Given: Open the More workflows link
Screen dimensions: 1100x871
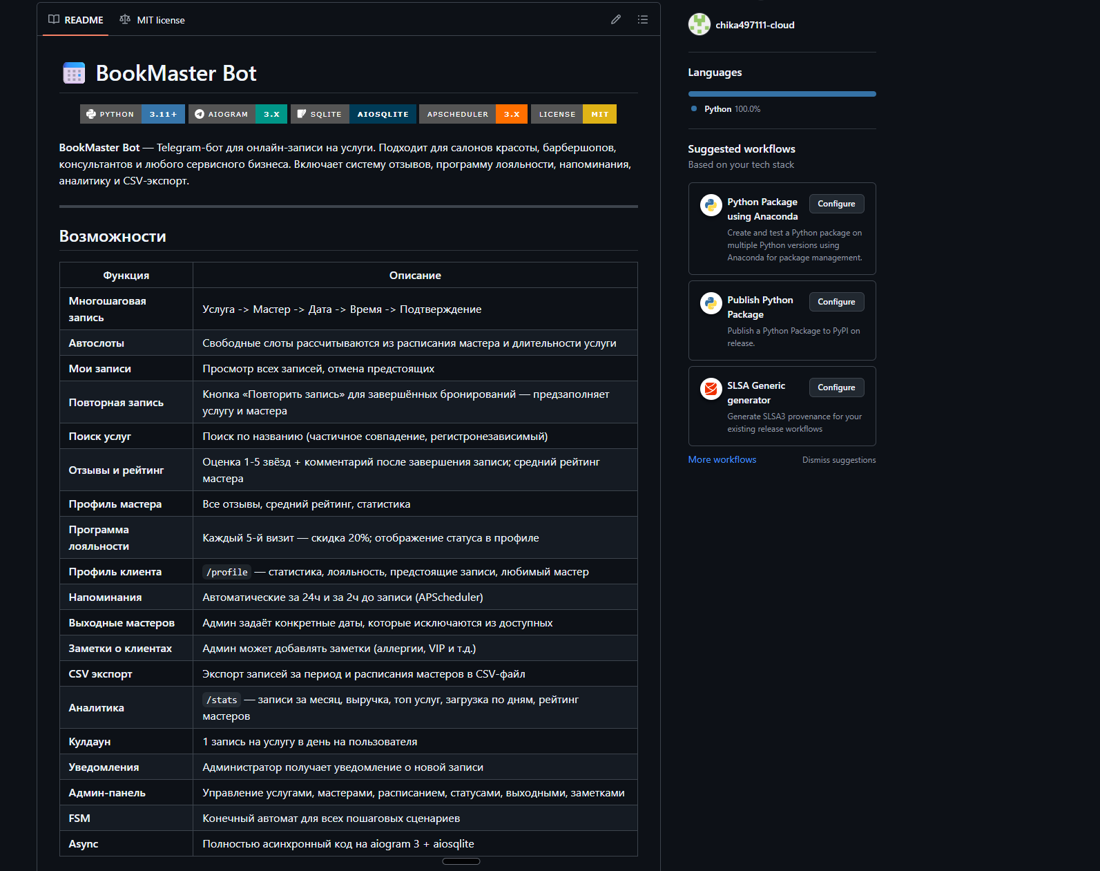Looking at the screenshot, I should coord(722,459).
